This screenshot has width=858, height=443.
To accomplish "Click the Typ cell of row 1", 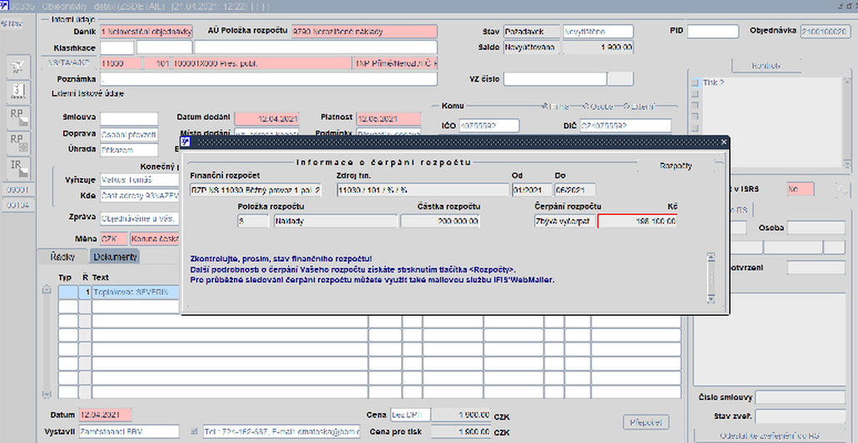I will tap(68, 292).
